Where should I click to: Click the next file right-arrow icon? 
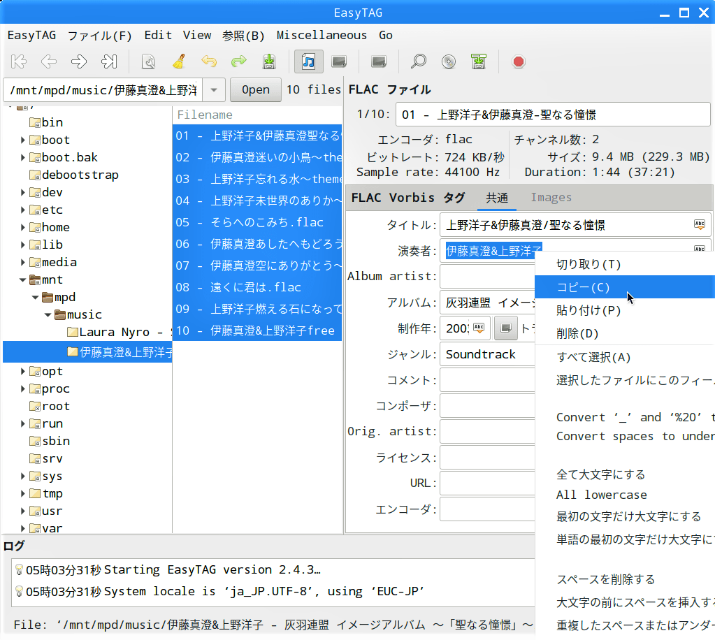pos(79,61)
